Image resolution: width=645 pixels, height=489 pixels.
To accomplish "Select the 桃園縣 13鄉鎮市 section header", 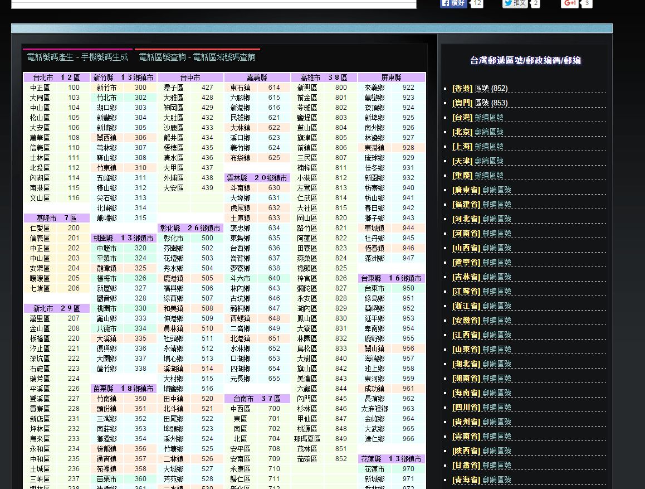I will tap(123, 238).
